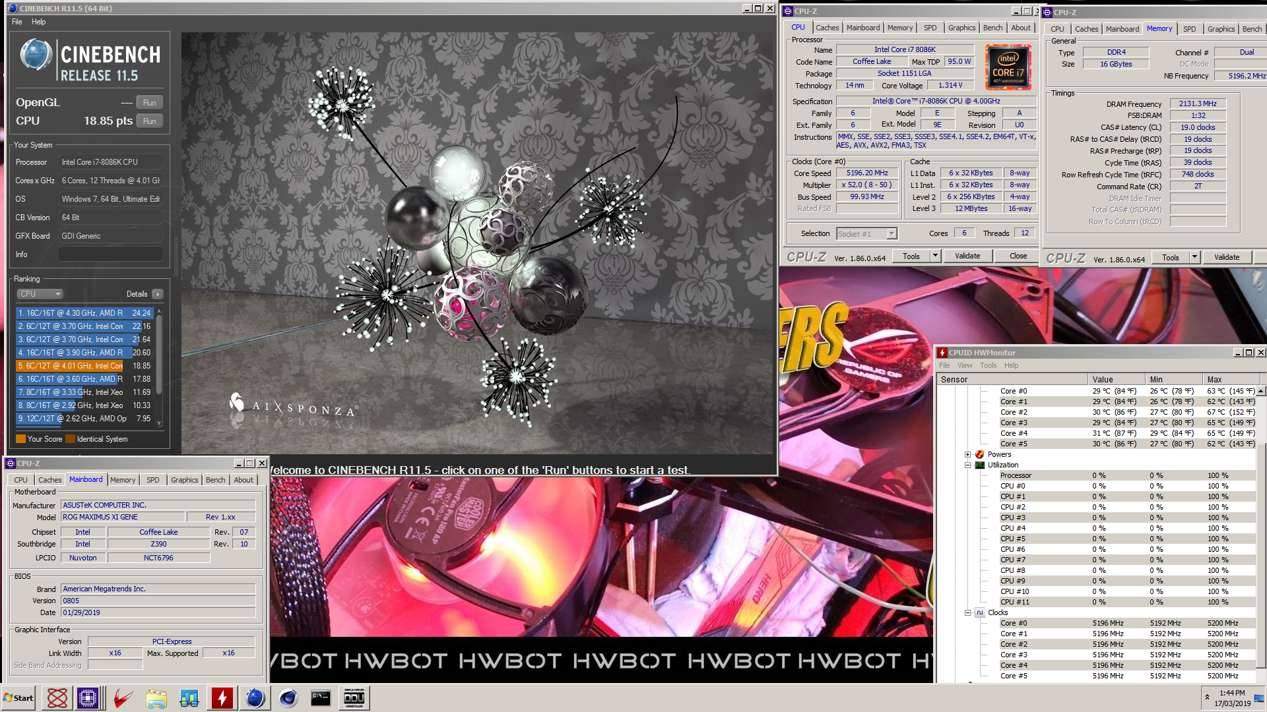Click Validate in the Memory CPU-Z window
The height and width of the screenshot is (712, 1267).
pos(1227,257)
